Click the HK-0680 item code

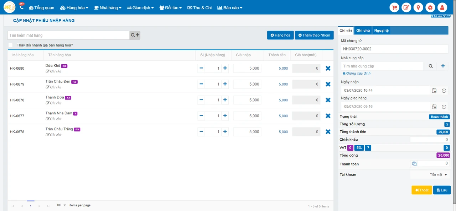coord(17,68)
